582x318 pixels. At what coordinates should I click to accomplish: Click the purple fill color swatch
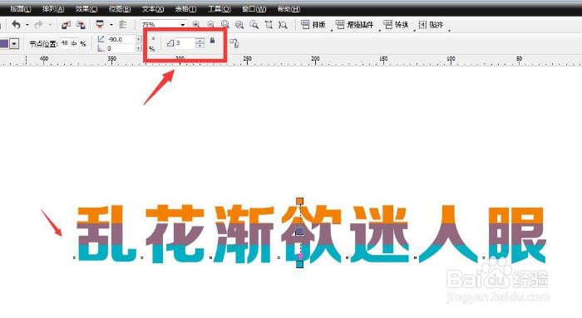pos(4,44)
